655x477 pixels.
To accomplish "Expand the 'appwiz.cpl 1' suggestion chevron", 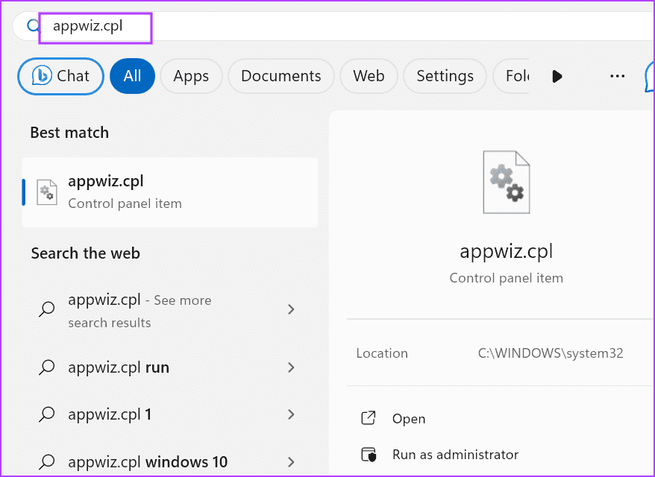I will [x=291, y=414].
